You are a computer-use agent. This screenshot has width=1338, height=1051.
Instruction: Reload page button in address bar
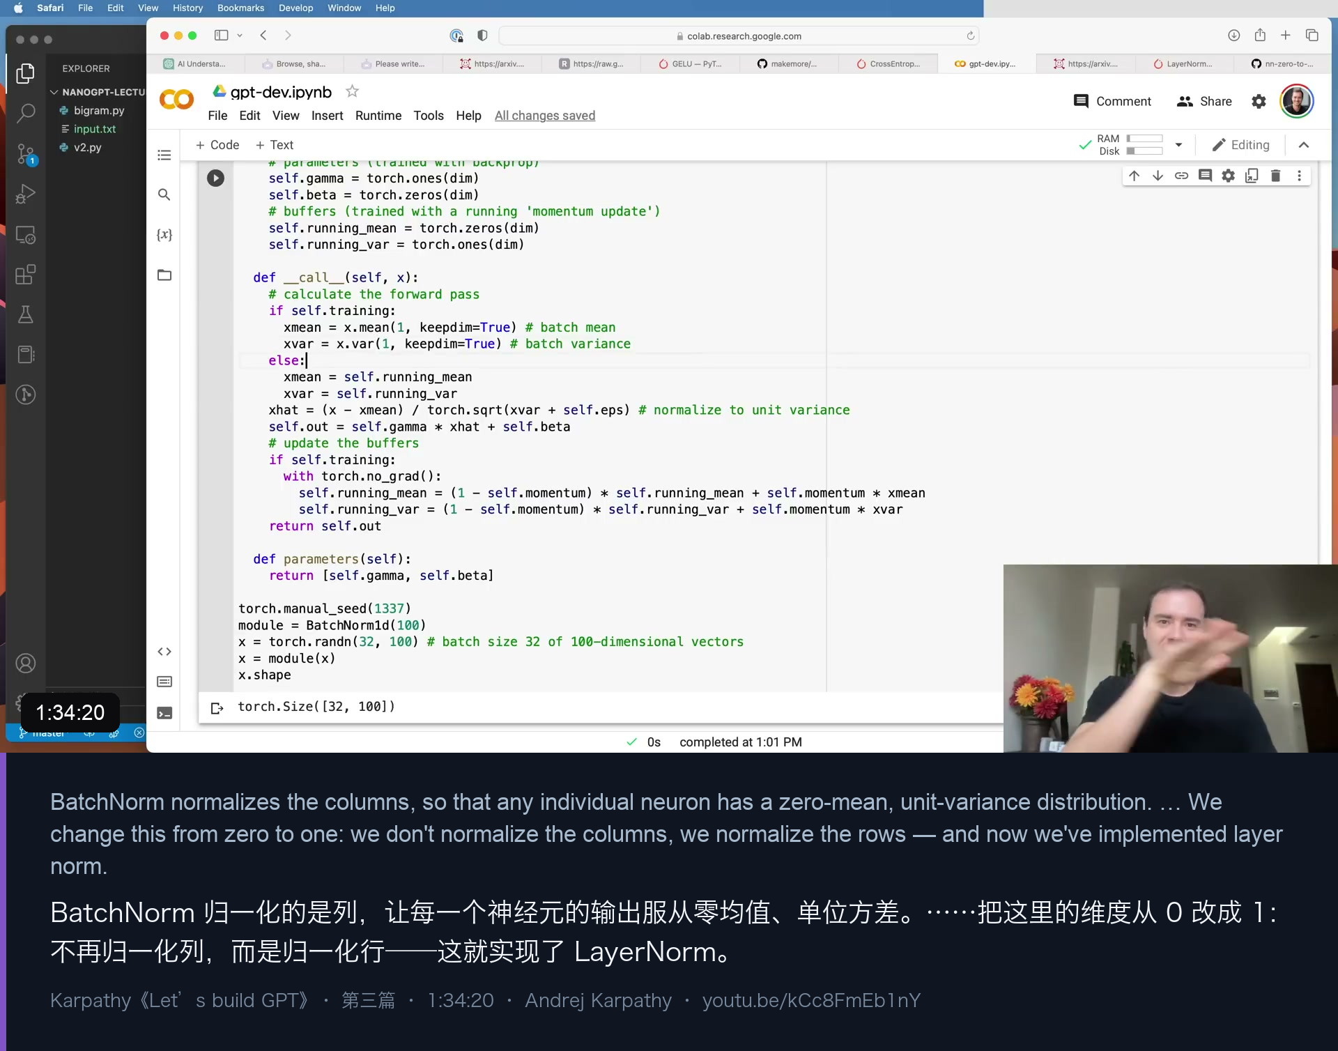[970, 36]
